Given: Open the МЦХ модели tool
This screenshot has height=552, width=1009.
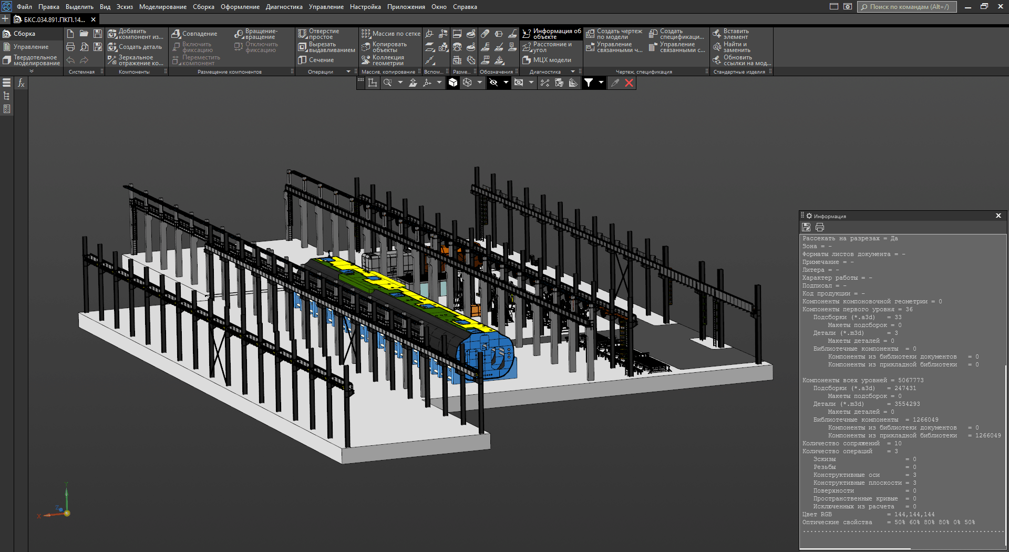Looking at the screenshot, I should 547,60.
